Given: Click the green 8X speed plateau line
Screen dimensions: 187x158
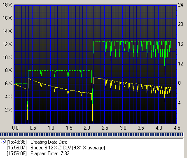Looking at the screenshot, I should (60, 71).
